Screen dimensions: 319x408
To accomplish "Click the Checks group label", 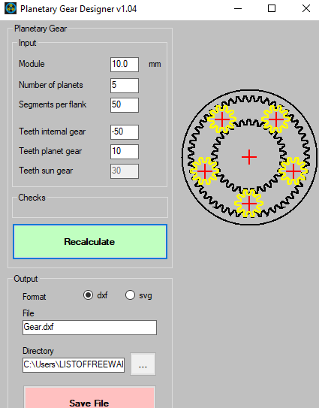I will point(32,198).
